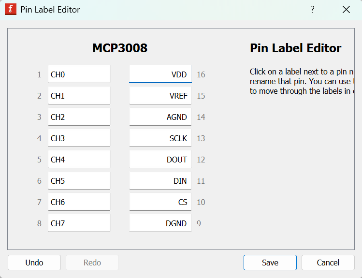Viewport: 362px width, 278px height.
Task: Click pin number 5
Action: [39, 160]
